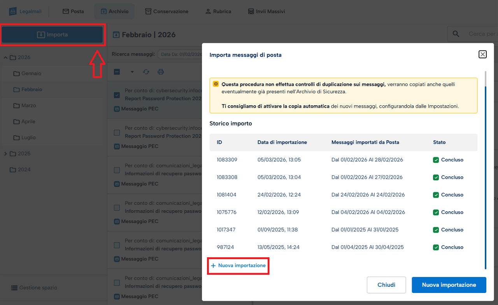Open the selection dropdown arrow in toolbar

click(132, 72)
